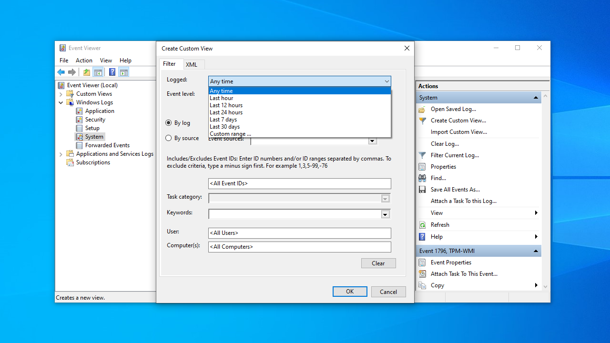Open the Keywords dropdown arrow
The width and height of the screenshot is (610, 343).
point(385,215)
